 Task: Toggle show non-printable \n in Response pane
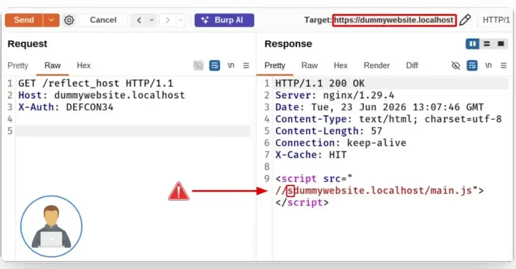488,65
